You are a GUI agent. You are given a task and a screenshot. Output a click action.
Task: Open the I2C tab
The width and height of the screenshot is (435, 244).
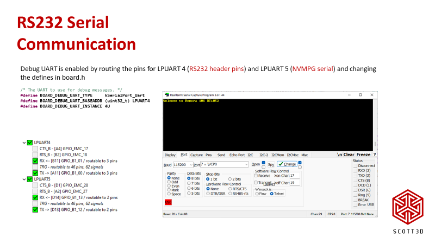click(250, 155)
